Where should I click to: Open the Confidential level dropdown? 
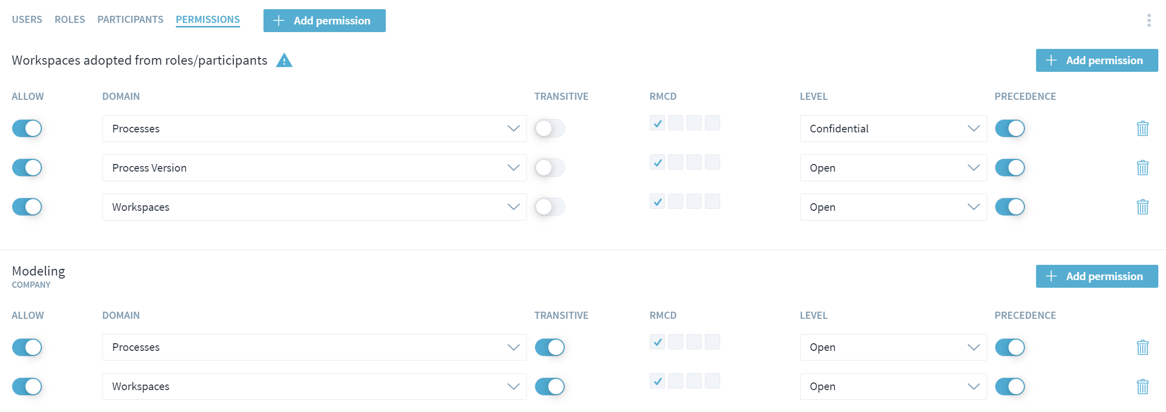click(893, 128)
